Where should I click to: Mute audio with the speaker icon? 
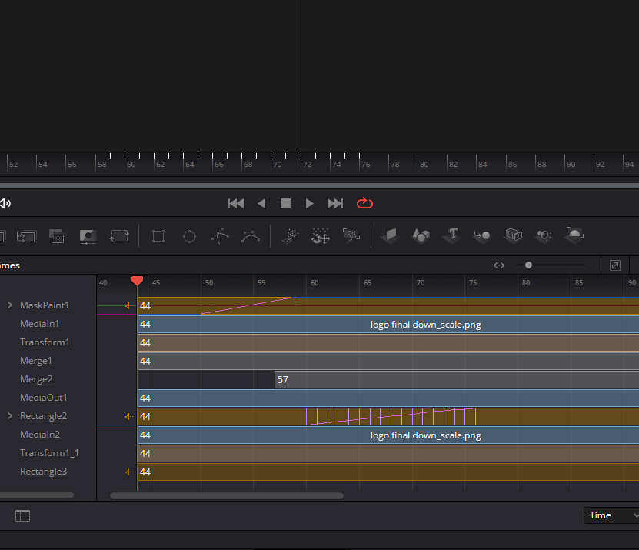pos(5,203)
